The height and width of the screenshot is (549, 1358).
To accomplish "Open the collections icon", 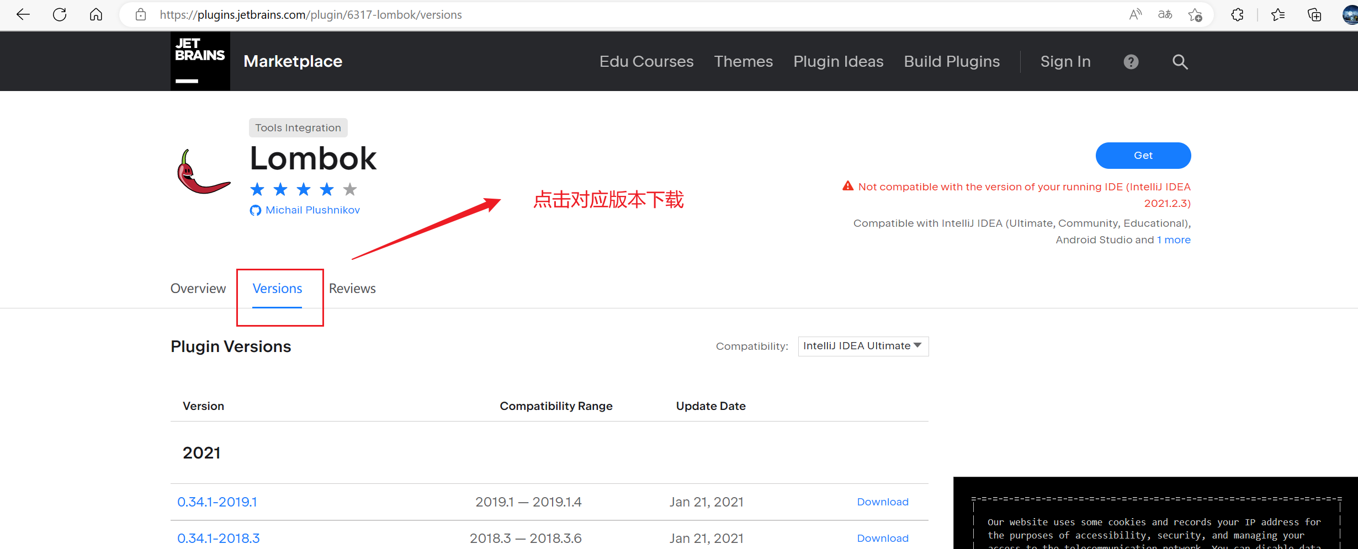I will [1315, 15].
